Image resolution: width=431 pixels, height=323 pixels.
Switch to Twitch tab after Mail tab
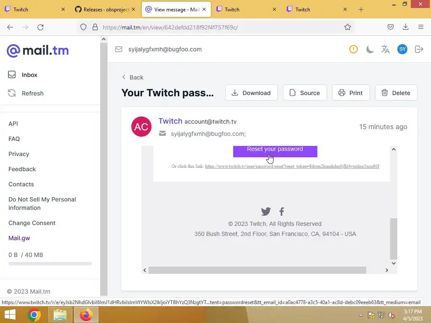tap(247, 10)
